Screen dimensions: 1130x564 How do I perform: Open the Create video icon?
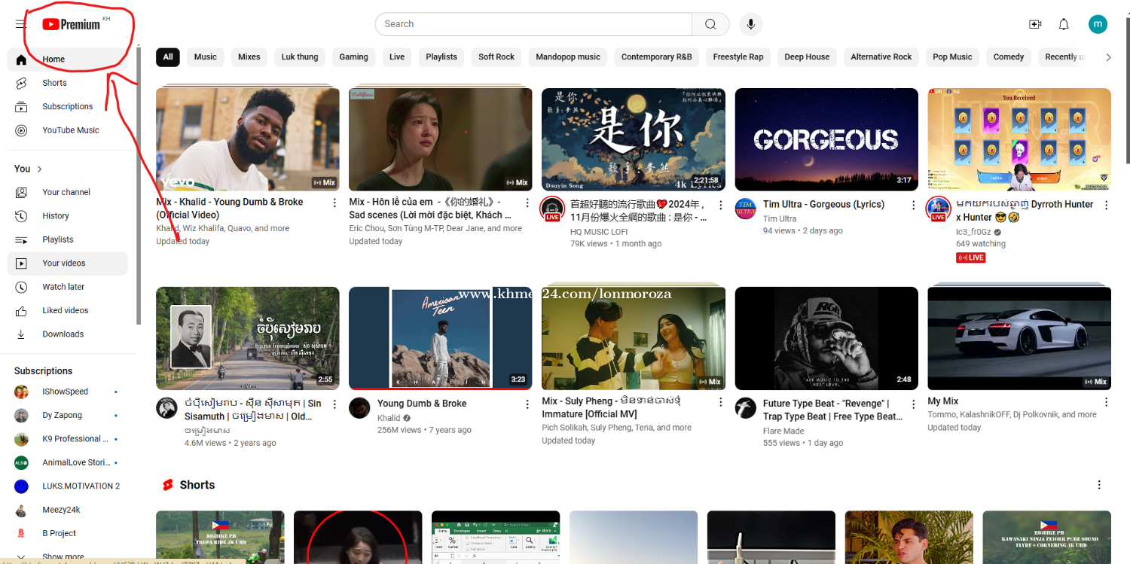click(1035, 24)
